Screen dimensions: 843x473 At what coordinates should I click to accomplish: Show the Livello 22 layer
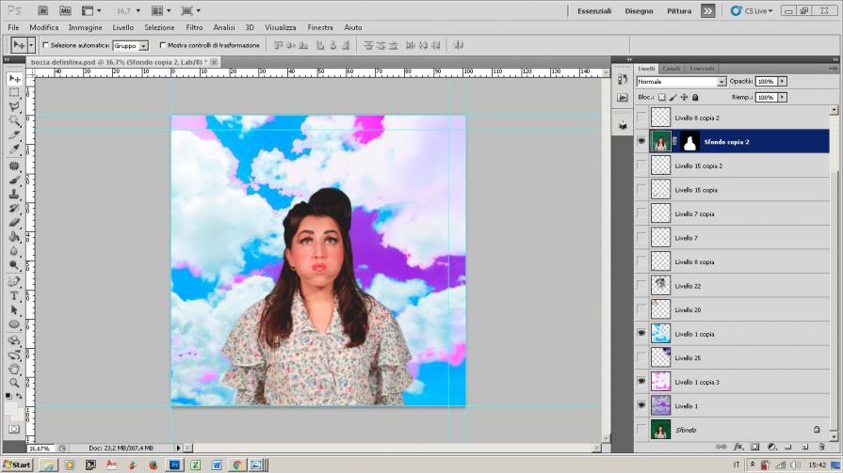click(x=641, y=285)
